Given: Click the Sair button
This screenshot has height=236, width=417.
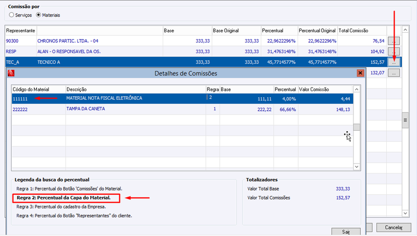Looking at the screenshot, I should click(346, 232).
